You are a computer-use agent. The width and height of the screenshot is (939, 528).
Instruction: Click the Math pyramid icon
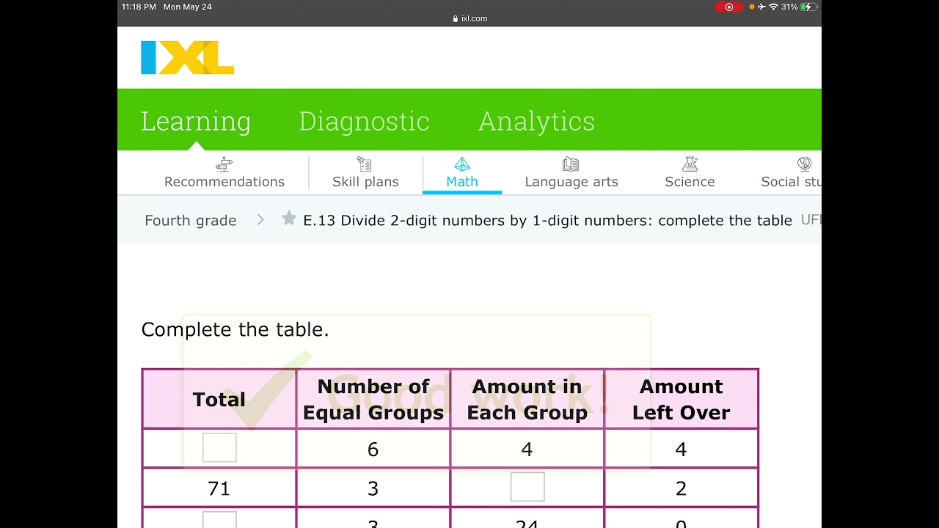pyautogui.click(x=462, y=164)
